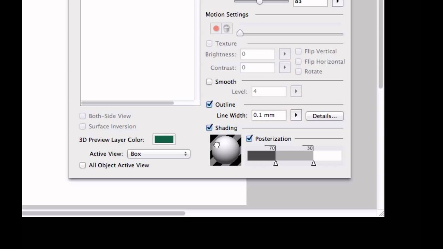Screen dimensions: 443x249
Task: Click the Motion Settings slider handle
Action: (240, 33)
